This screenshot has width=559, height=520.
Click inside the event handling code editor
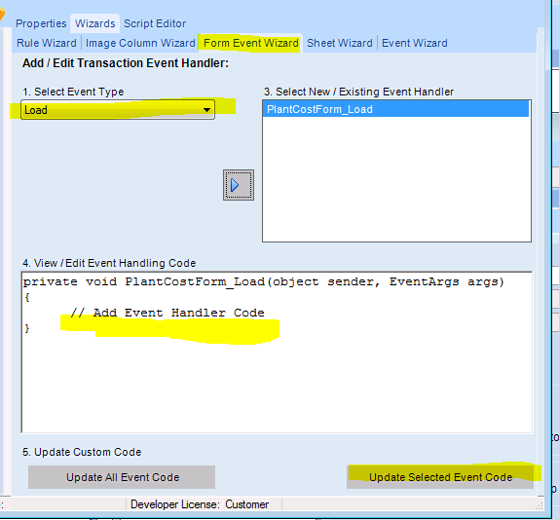tap(277, 353)
